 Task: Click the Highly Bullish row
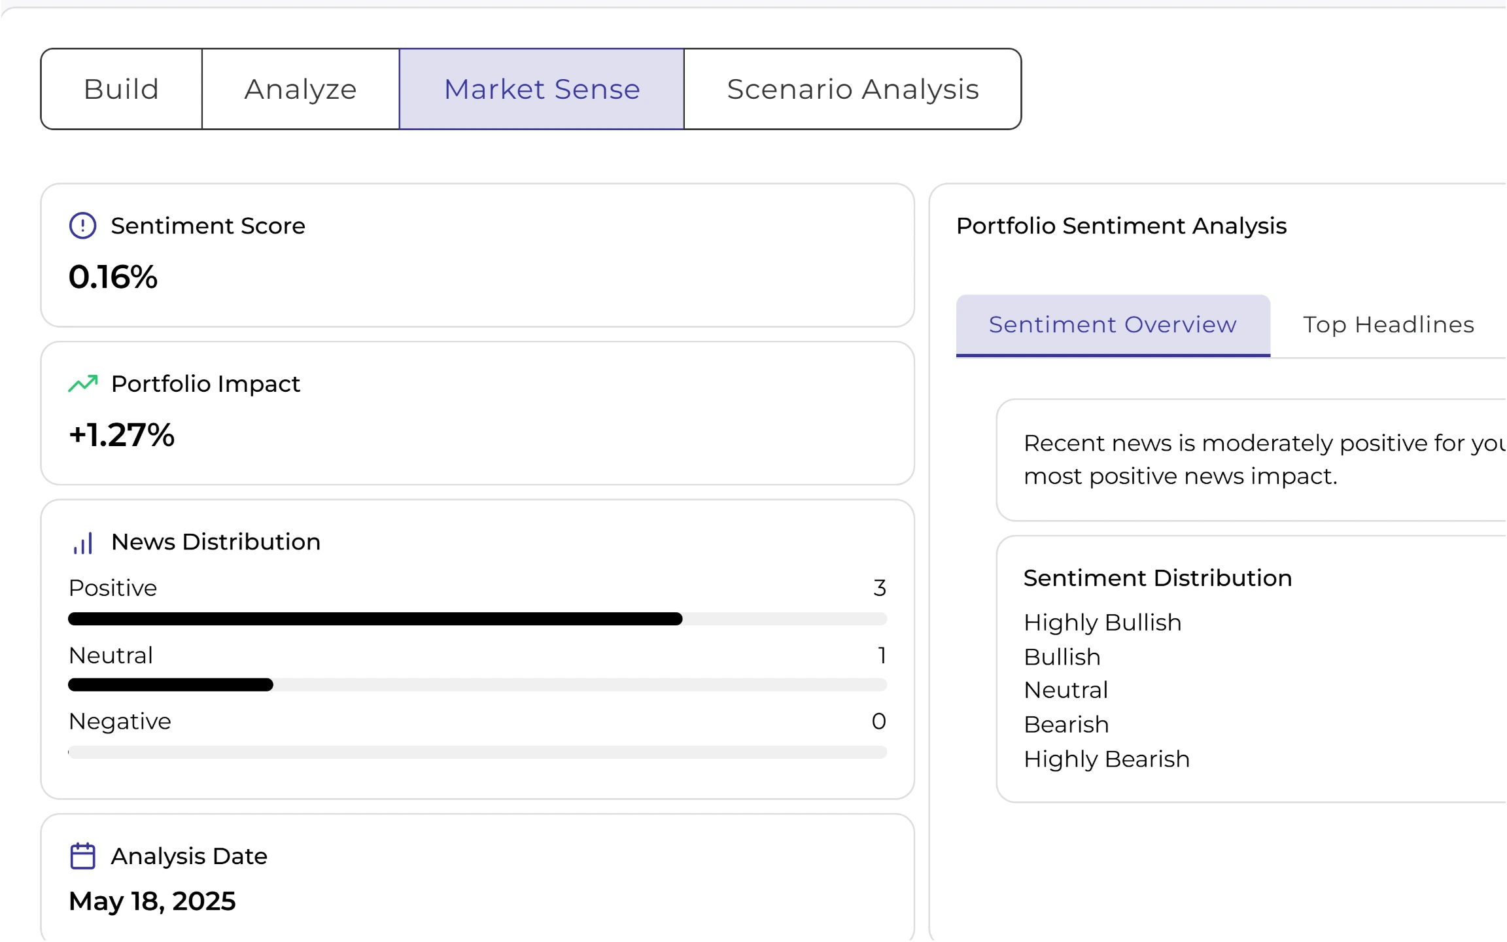click(1103, 623)
